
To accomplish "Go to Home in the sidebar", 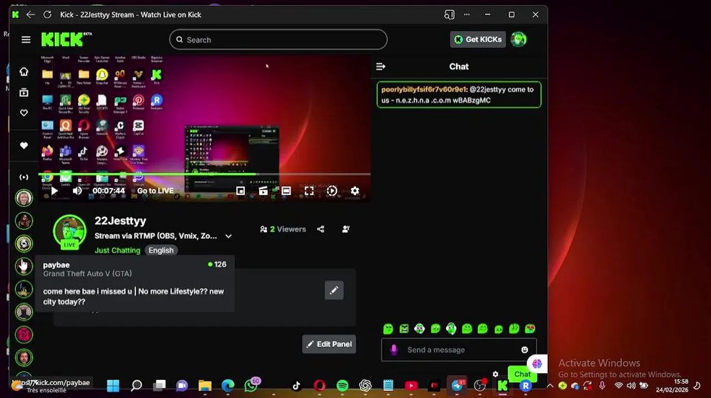I will pyautogui.click(x=24, y=72).
